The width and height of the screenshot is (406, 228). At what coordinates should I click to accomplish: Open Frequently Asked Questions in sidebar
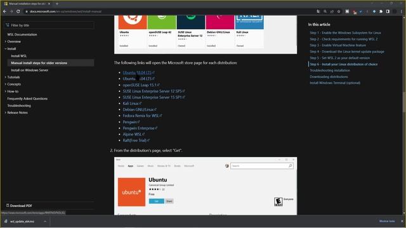27,99
